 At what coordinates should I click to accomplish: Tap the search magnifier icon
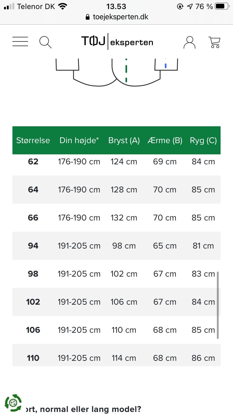pyautogui.click(x=45, y=42)
